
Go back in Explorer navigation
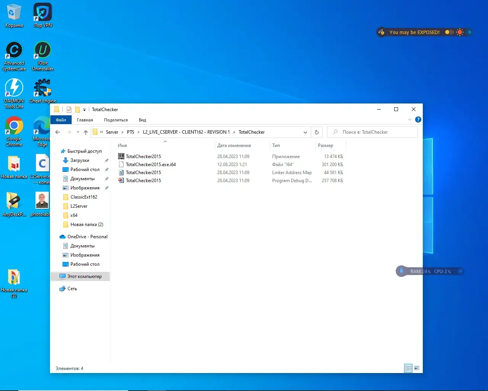(x=58, y=132)
